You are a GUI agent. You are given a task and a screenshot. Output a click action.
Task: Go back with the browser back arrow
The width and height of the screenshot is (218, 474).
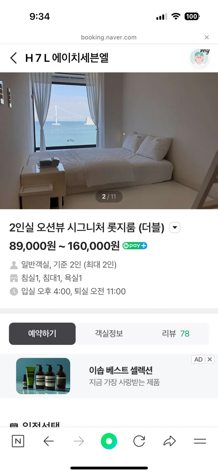(x=49, y=441)
